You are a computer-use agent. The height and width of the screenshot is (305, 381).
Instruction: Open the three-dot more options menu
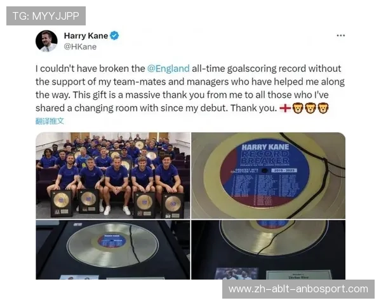pos(340,36)
